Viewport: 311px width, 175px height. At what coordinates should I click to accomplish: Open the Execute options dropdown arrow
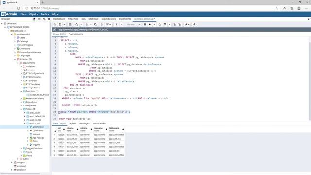click(x=154, y=24)
